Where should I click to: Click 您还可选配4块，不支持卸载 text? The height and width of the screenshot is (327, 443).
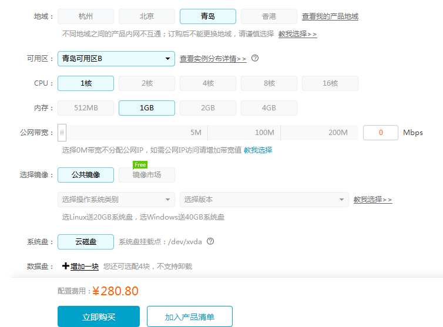[147, 267]
